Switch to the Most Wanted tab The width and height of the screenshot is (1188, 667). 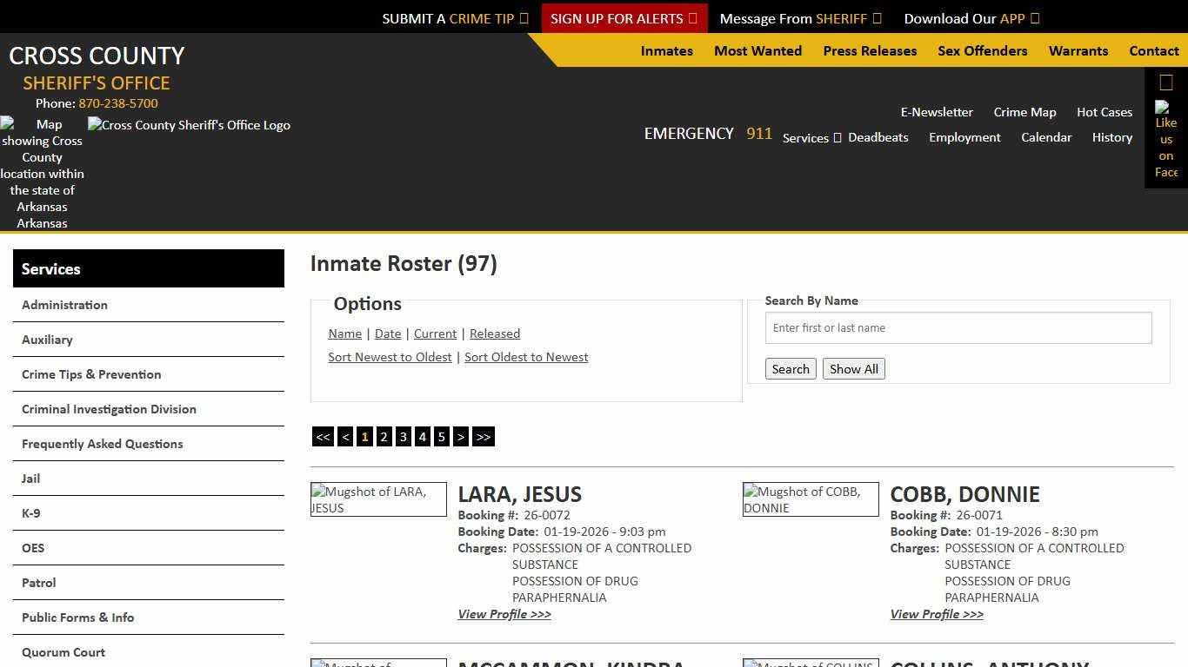[x=758, y=50]
